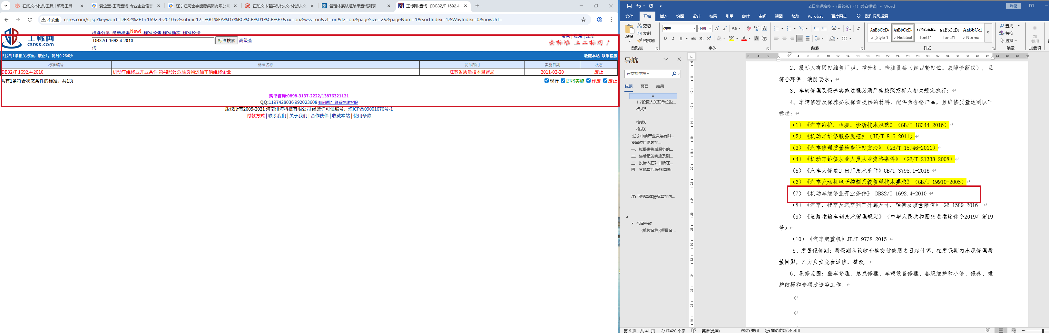Decrease paragraph indent
Screen dimensions: 1049x333
816,28
